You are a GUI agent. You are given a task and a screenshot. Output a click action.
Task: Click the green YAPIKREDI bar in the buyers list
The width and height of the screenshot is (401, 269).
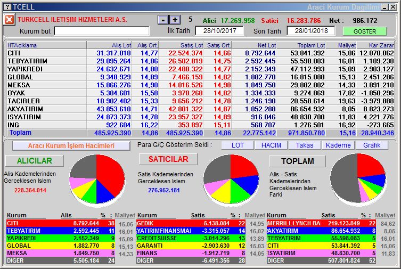(x=61, y=238)
